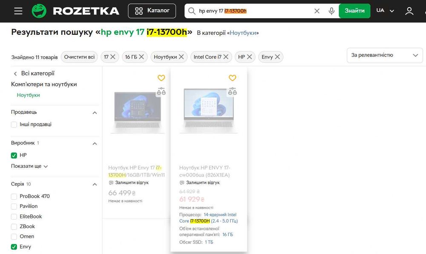The height and width of the screenshot is (254, 426).
Task: Open the hamburger side menu
Action: pyautogui.click(x=18, y=11)
